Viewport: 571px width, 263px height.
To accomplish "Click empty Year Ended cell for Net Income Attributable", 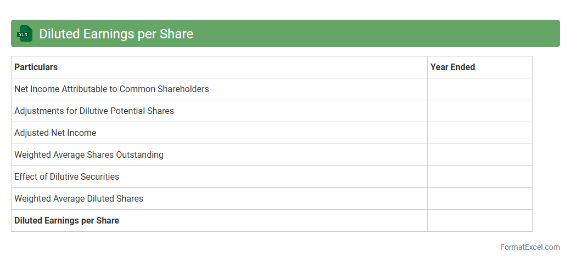I will pos(479,89).
